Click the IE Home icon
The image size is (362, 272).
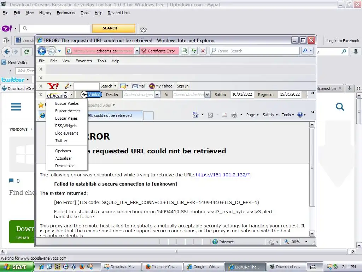tap(195, 115)
